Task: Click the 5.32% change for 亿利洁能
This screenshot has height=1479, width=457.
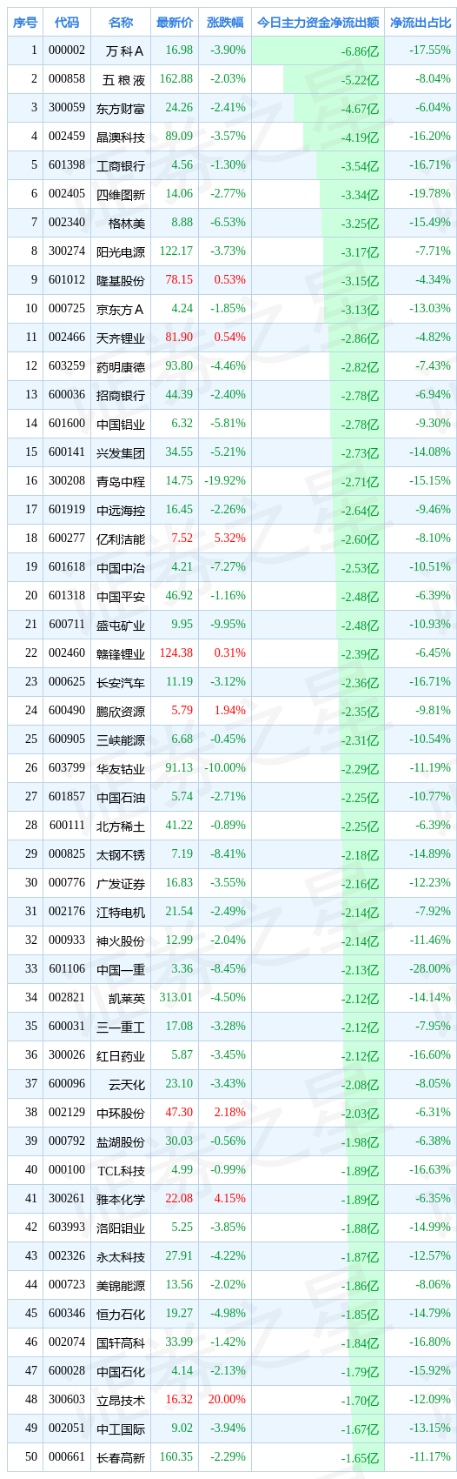Action: (229, 539)
